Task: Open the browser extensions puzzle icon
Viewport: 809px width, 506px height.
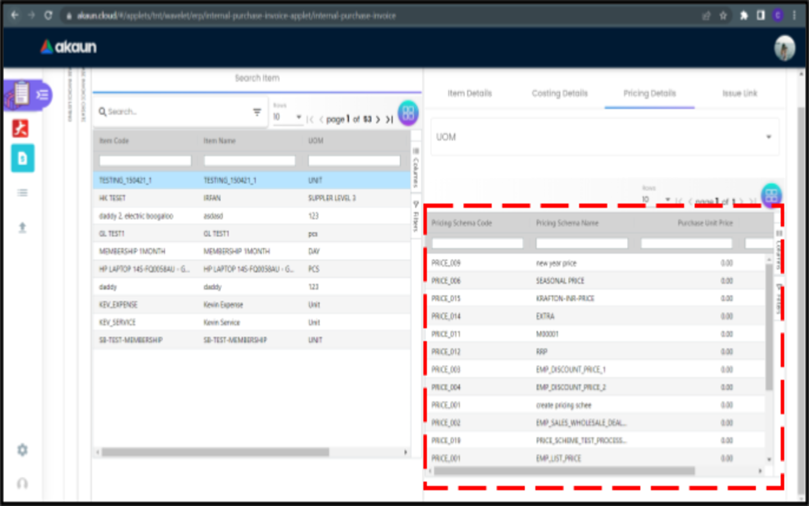Action: tap(744, 16)
